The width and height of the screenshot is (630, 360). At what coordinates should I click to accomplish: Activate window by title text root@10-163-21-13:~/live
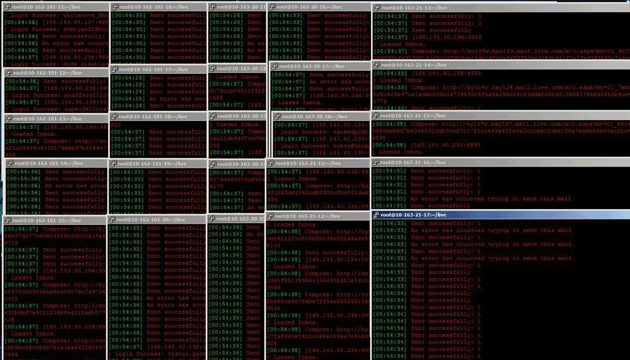[414, 7]
